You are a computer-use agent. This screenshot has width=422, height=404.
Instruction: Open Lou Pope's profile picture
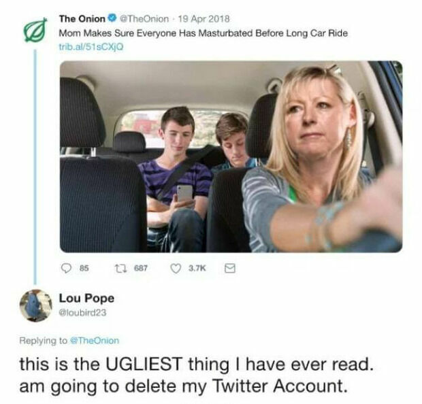click(36, 305)
